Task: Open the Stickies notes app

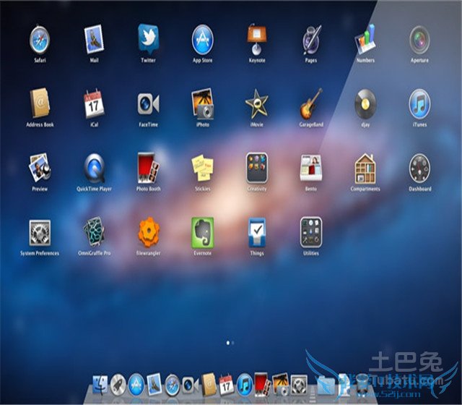Action: pos(202,168)
